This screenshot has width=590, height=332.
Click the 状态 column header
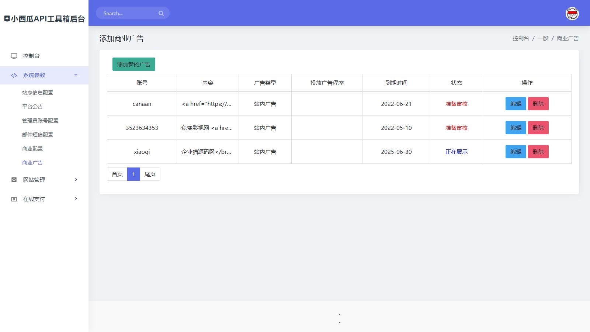457,83
